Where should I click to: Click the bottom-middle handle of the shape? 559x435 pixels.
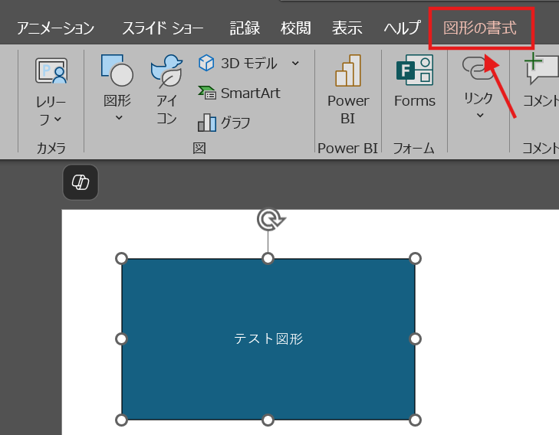click(268, 420)
